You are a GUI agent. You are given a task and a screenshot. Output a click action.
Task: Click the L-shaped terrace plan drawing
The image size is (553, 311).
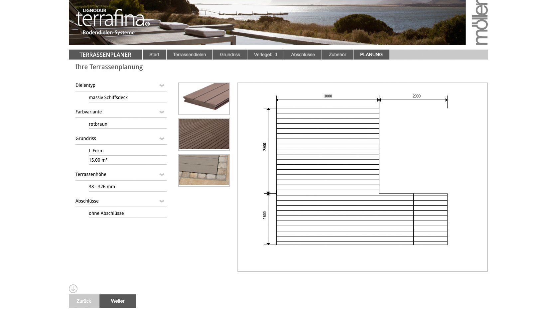[x=362, y=176]
